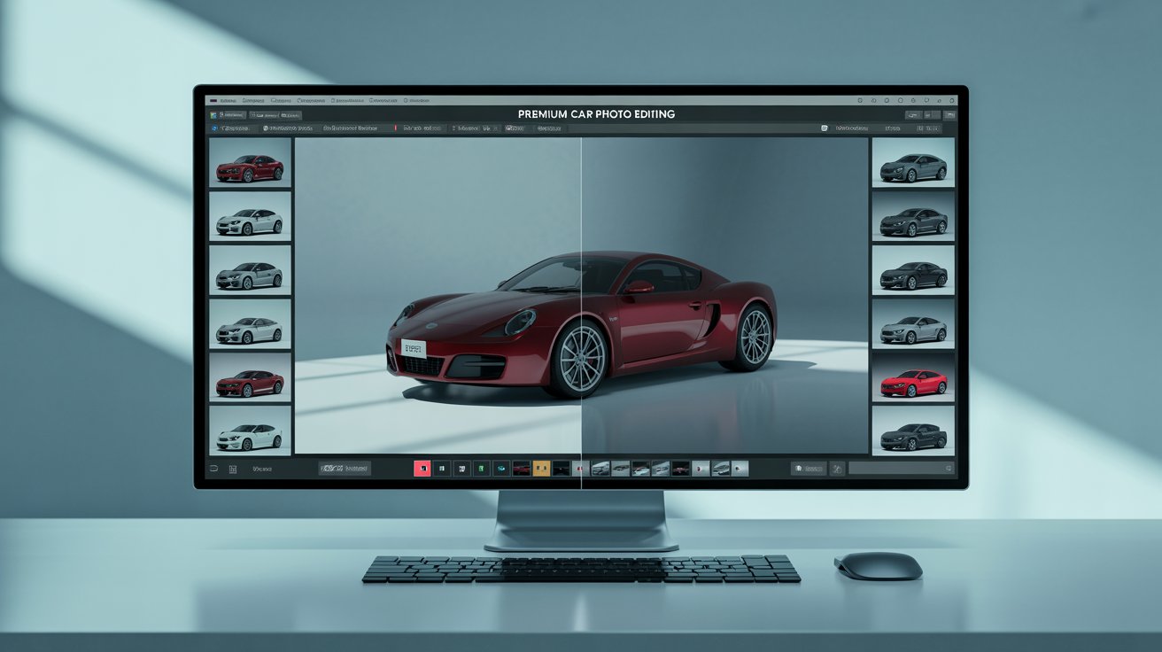Toggle the orange adjustment tile in the bottom toolbar
Image resolution: width=1162 pixels, height=652 pixels.
[x=540, y=467]
